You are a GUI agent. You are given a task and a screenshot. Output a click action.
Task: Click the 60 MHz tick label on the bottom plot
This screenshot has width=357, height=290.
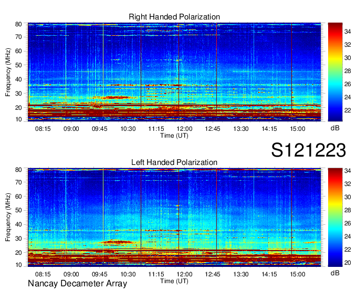coord(19,196)
